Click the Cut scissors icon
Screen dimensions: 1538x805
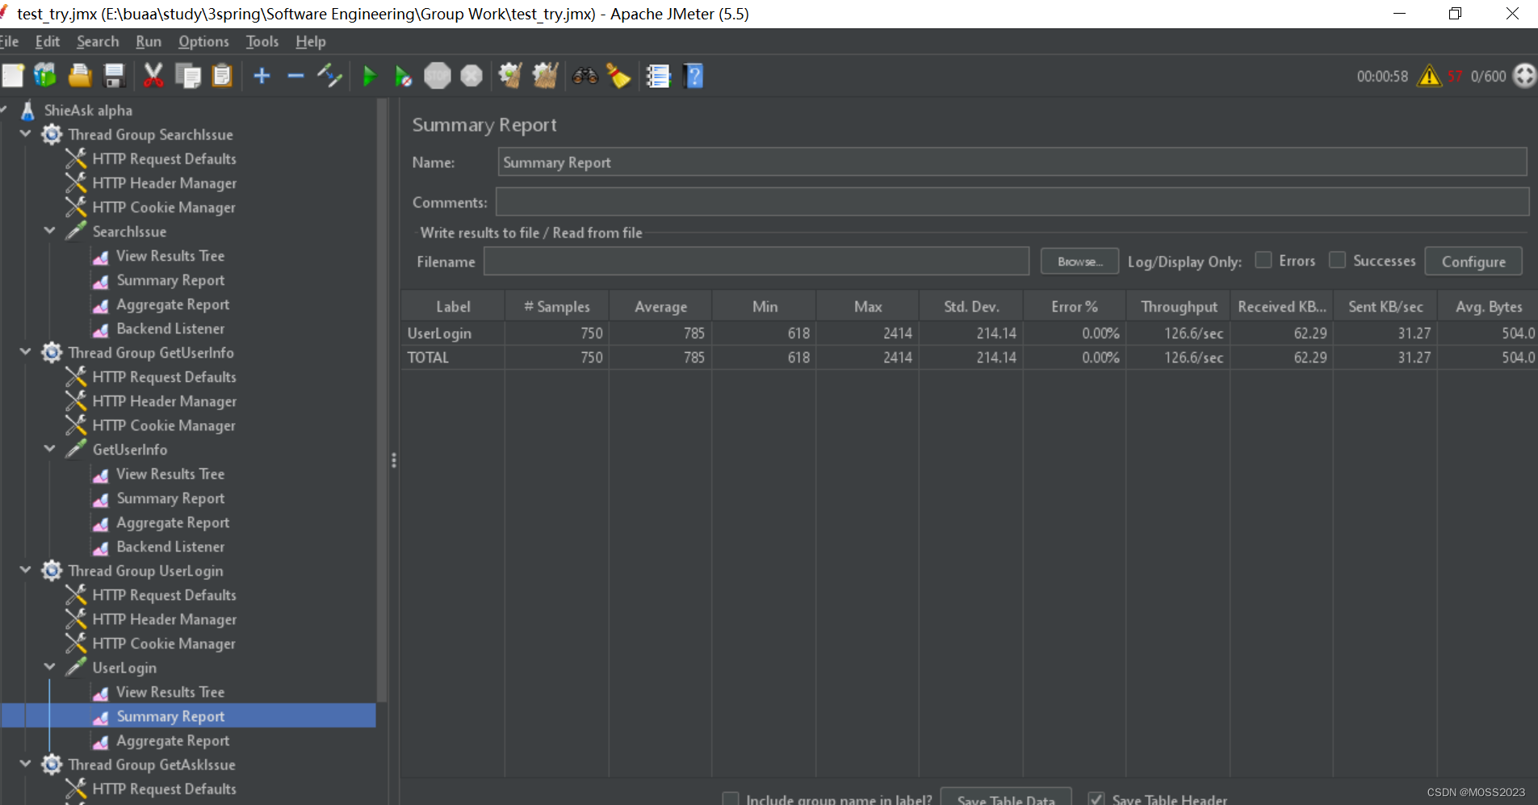pyautogui.click(x=153, y=76)
